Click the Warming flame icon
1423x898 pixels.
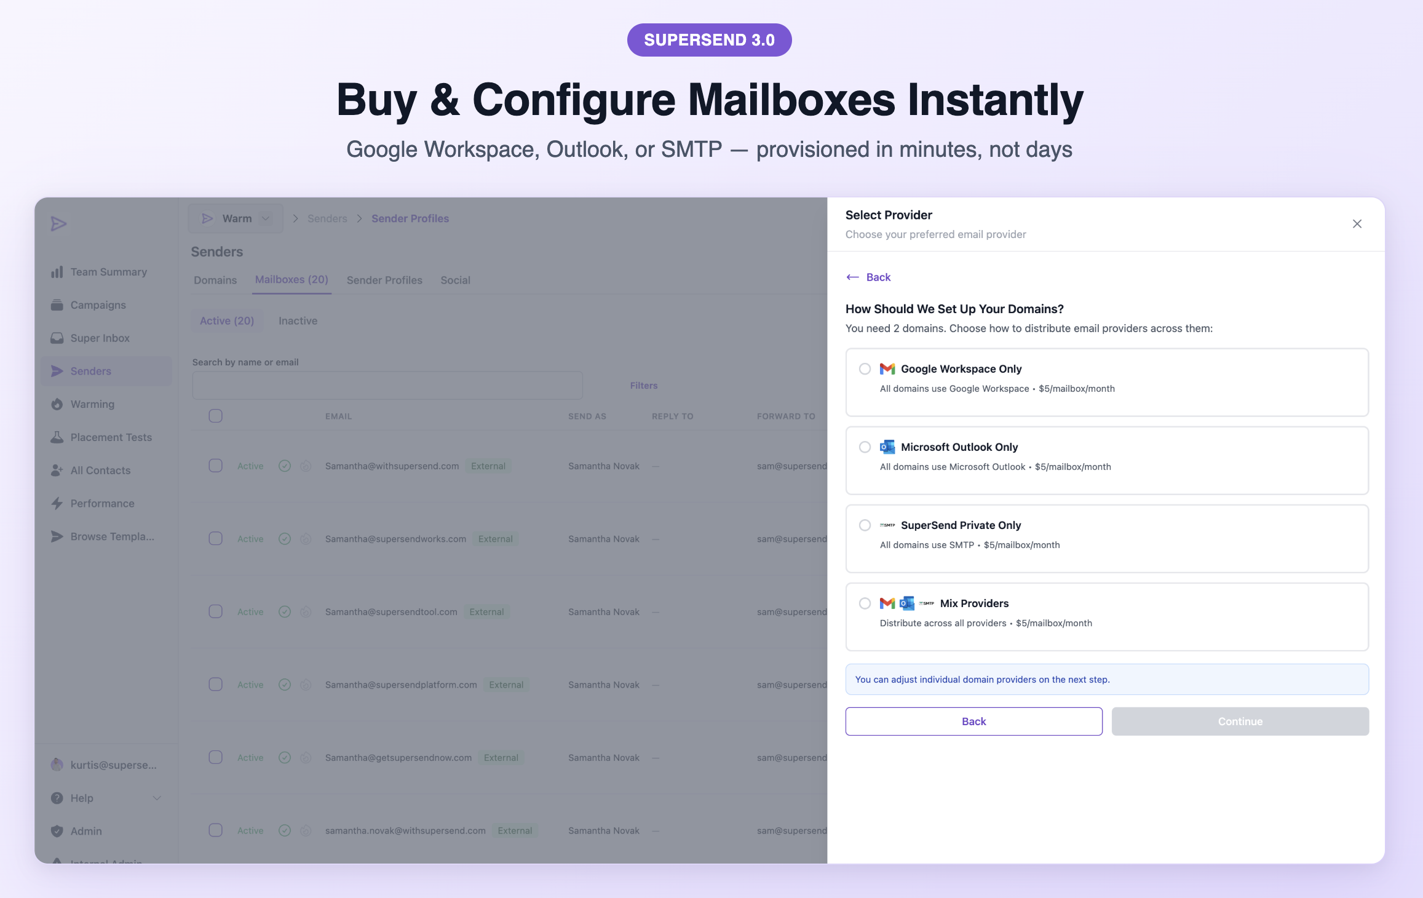57,404
